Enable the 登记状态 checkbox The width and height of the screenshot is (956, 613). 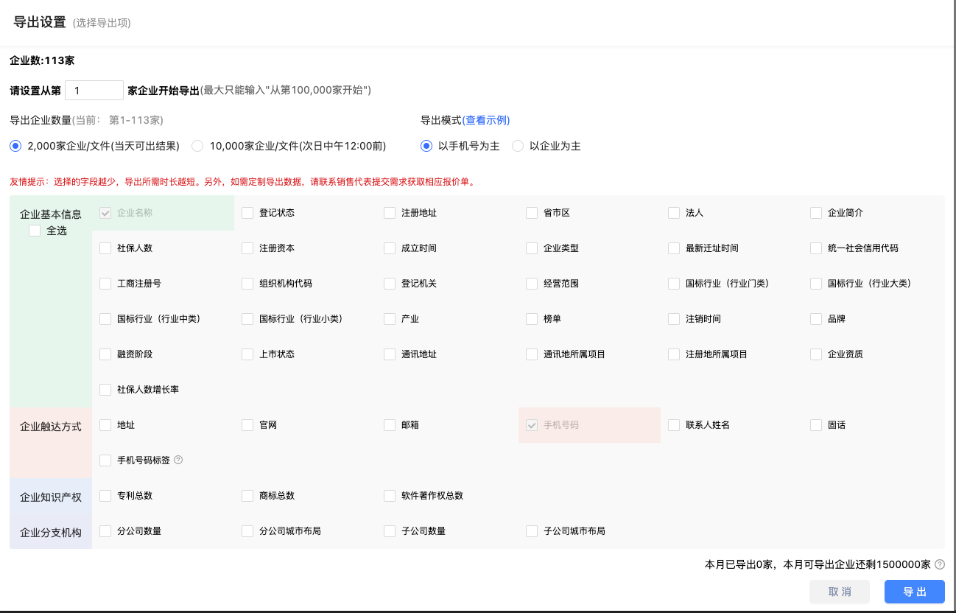(x=247, y=213)
